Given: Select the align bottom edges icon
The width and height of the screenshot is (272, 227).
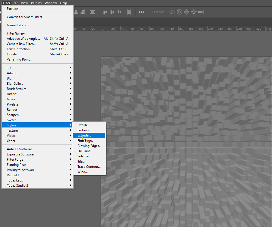Looking at the screenshot, I should tap(120, 12).
